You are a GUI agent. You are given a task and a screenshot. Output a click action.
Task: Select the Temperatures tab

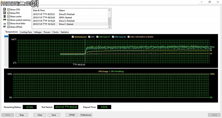[12, 32]
